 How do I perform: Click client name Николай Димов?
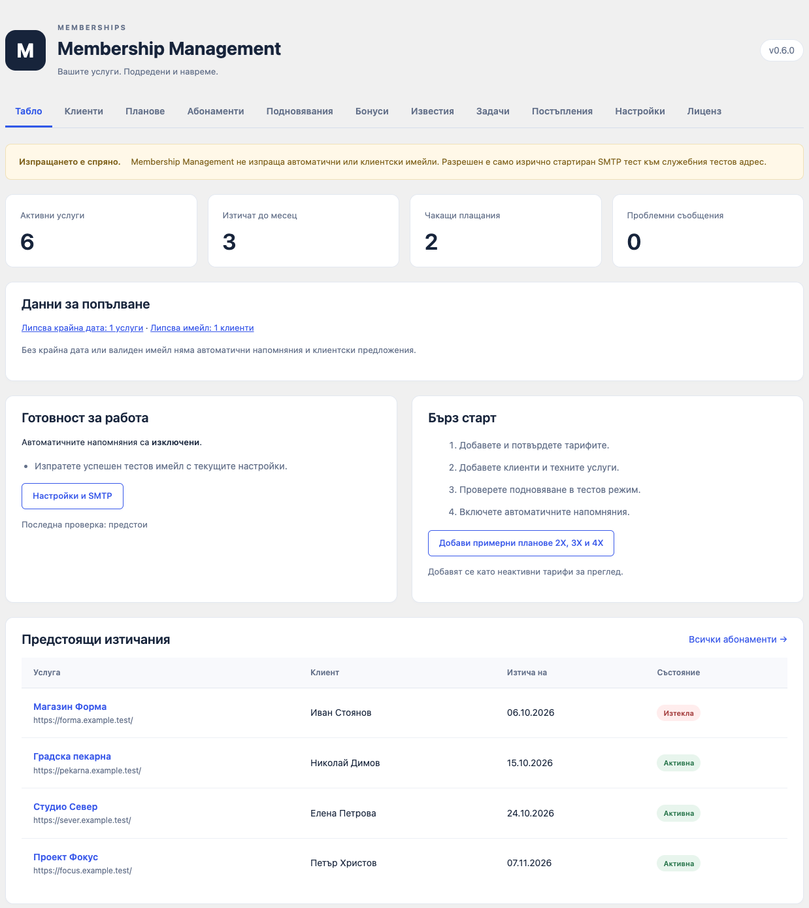[x=345, y=763]
